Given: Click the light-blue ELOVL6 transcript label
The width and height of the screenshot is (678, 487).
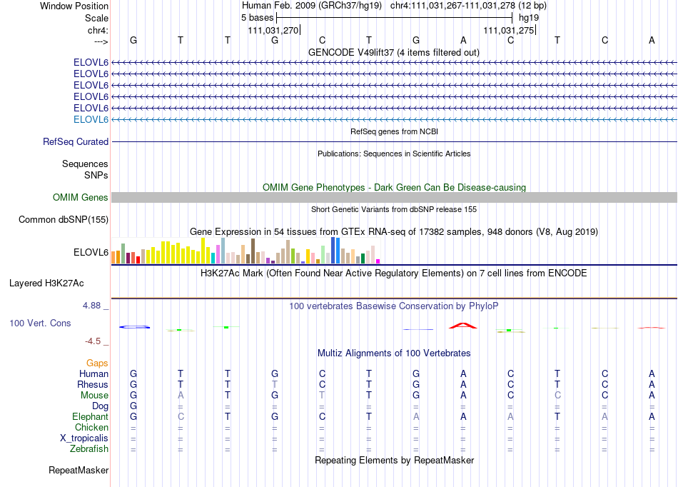Looking at the screenshot, I should (91, 119).
